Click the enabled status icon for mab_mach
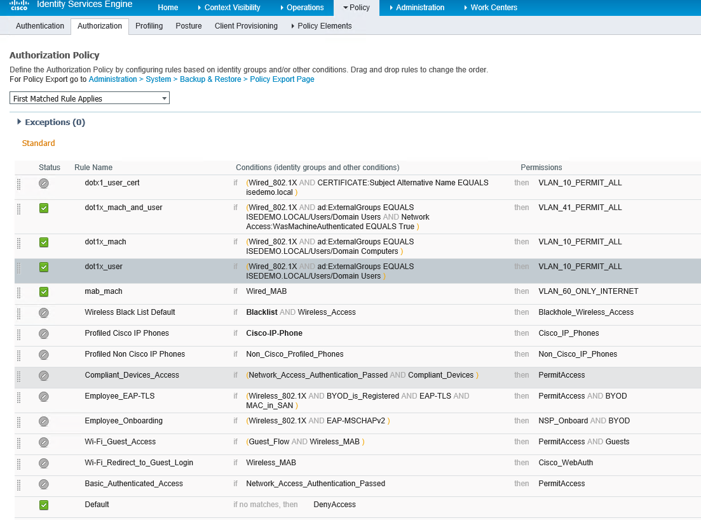The width and height of the screenshot is (701, 523). (x=44, y=292)
